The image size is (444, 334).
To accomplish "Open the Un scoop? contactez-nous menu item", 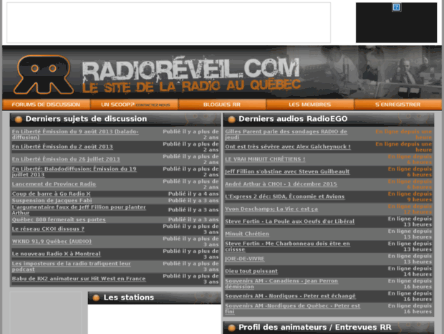I will [x=135, y=105].
